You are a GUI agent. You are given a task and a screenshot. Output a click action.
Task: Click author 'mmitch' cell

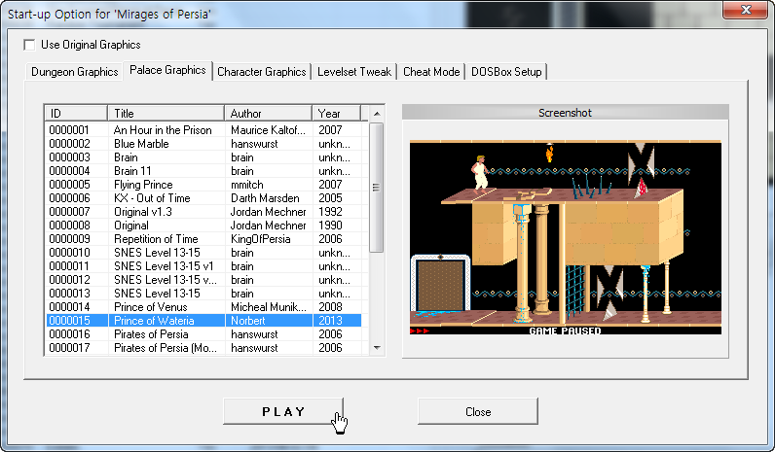247,185
